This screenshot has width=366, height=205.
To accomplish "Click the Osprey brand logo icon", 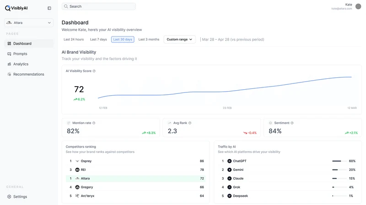I will (77, 161).
